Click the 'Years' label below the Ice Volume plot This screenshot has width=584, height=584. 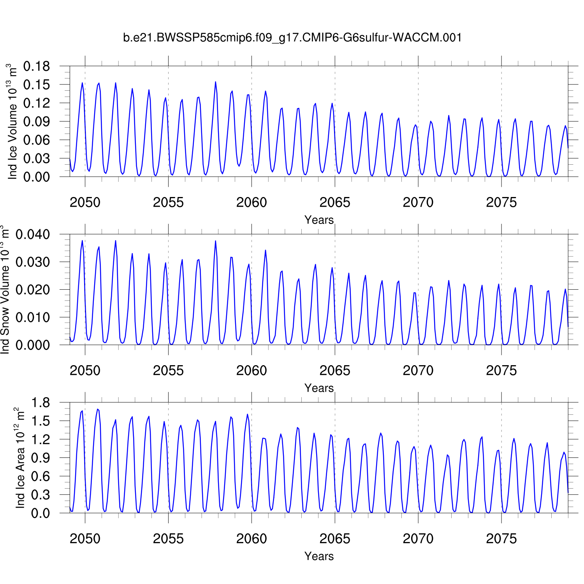[x=319, y=220]
